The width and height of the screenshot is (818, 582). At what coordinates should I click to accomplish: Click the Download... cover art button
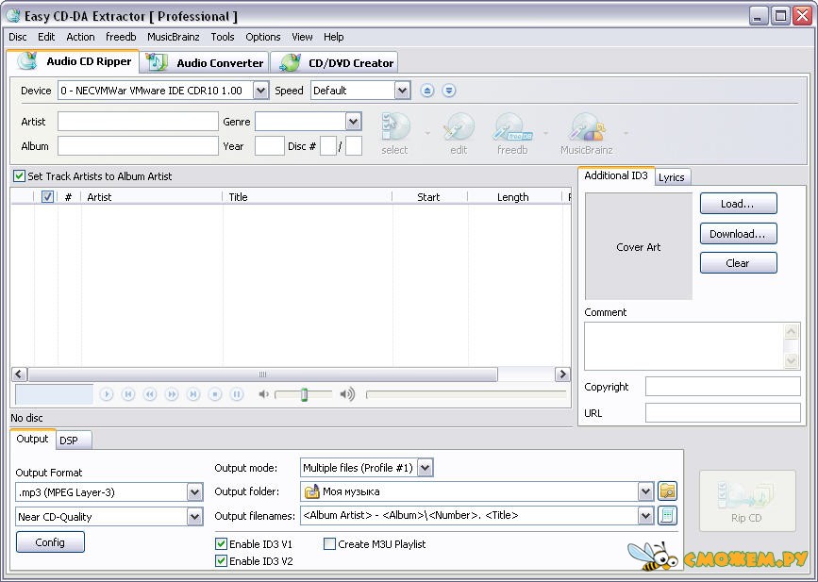(738, 234)
